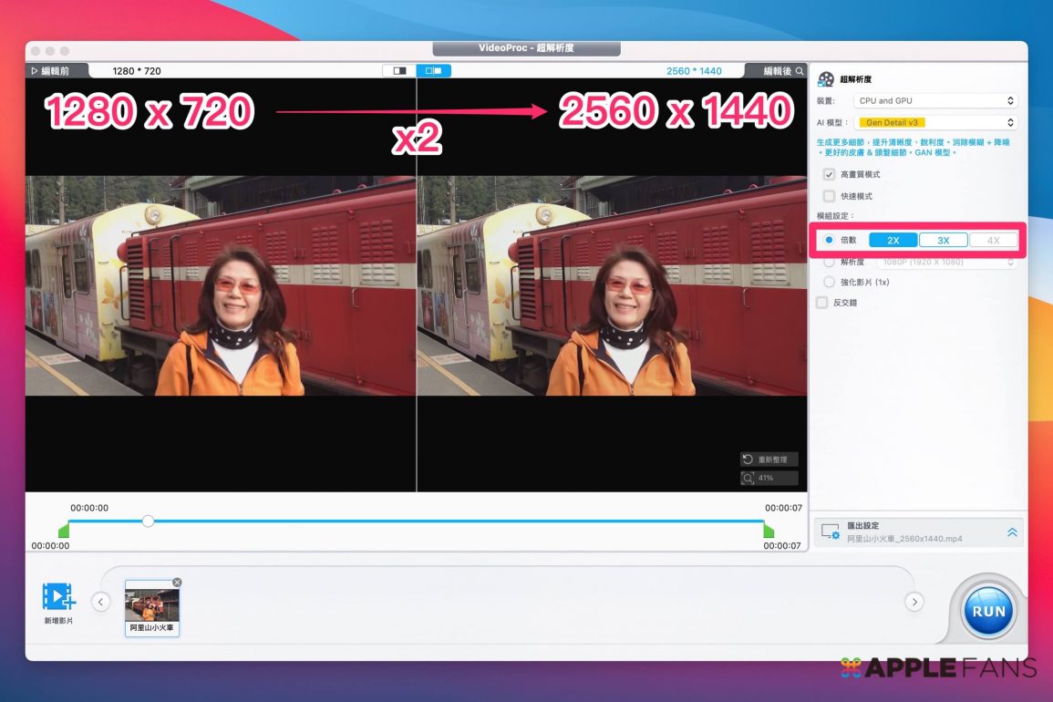Viewport: 1053px width, 702px height.
Task: Click the 41% zoom fit icon
Action: point(748,478)
